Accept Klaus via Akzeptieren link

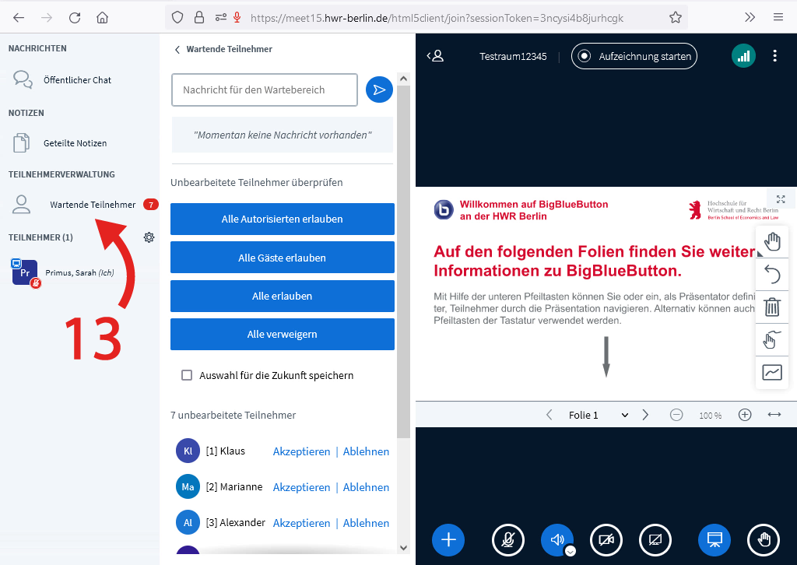[301, 451]
